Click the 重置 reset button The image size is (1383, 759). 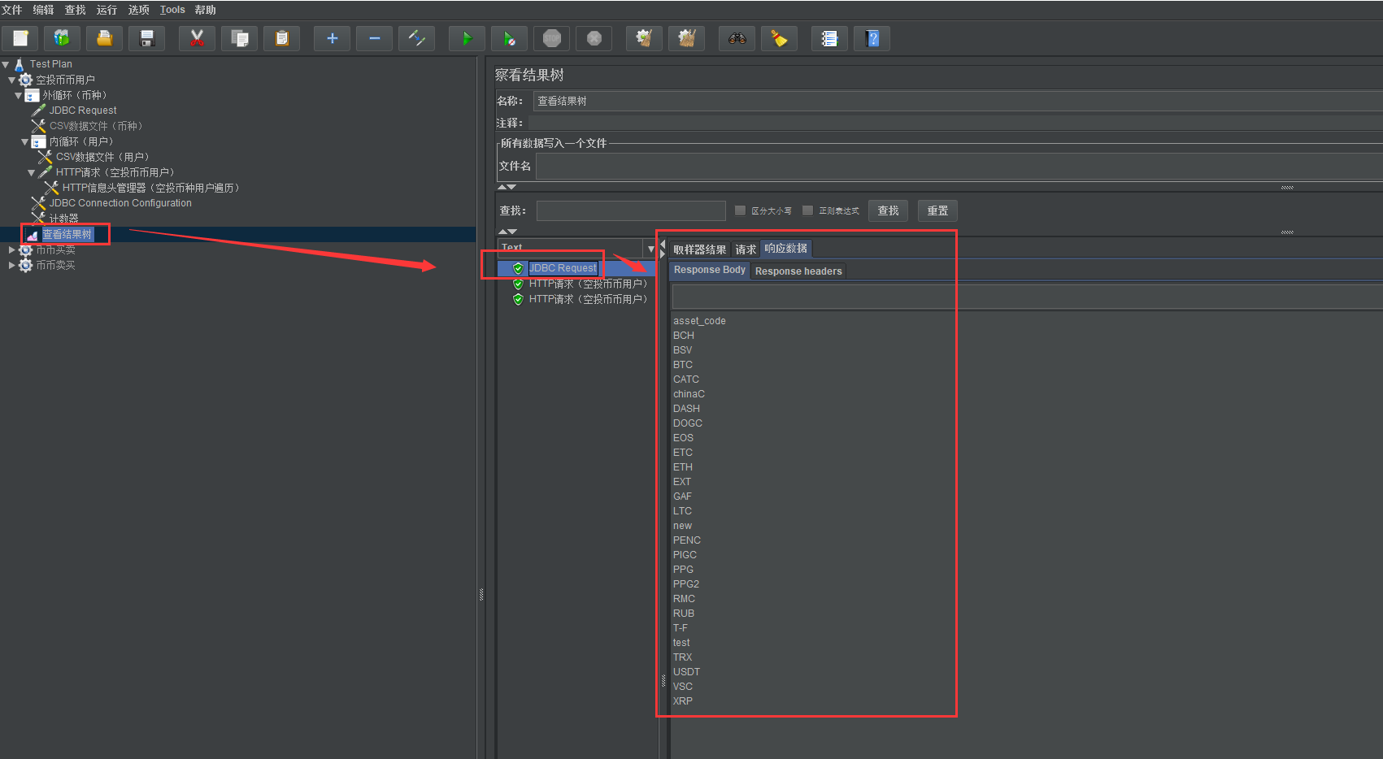pos(937,210)
